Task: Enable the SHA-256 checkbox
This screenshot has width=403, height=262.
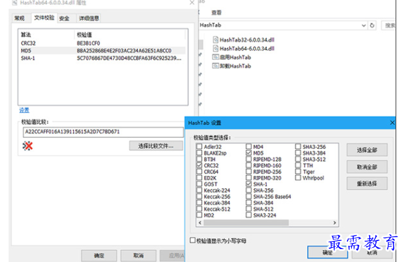Action: pyautogui.click(x=249, y=190)
